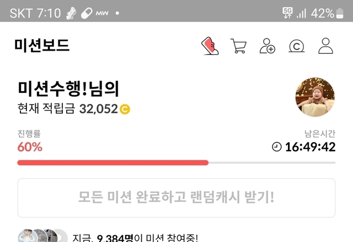
Task: Tap the battery indicator showing 42%
Action: [x=340, y=13]
